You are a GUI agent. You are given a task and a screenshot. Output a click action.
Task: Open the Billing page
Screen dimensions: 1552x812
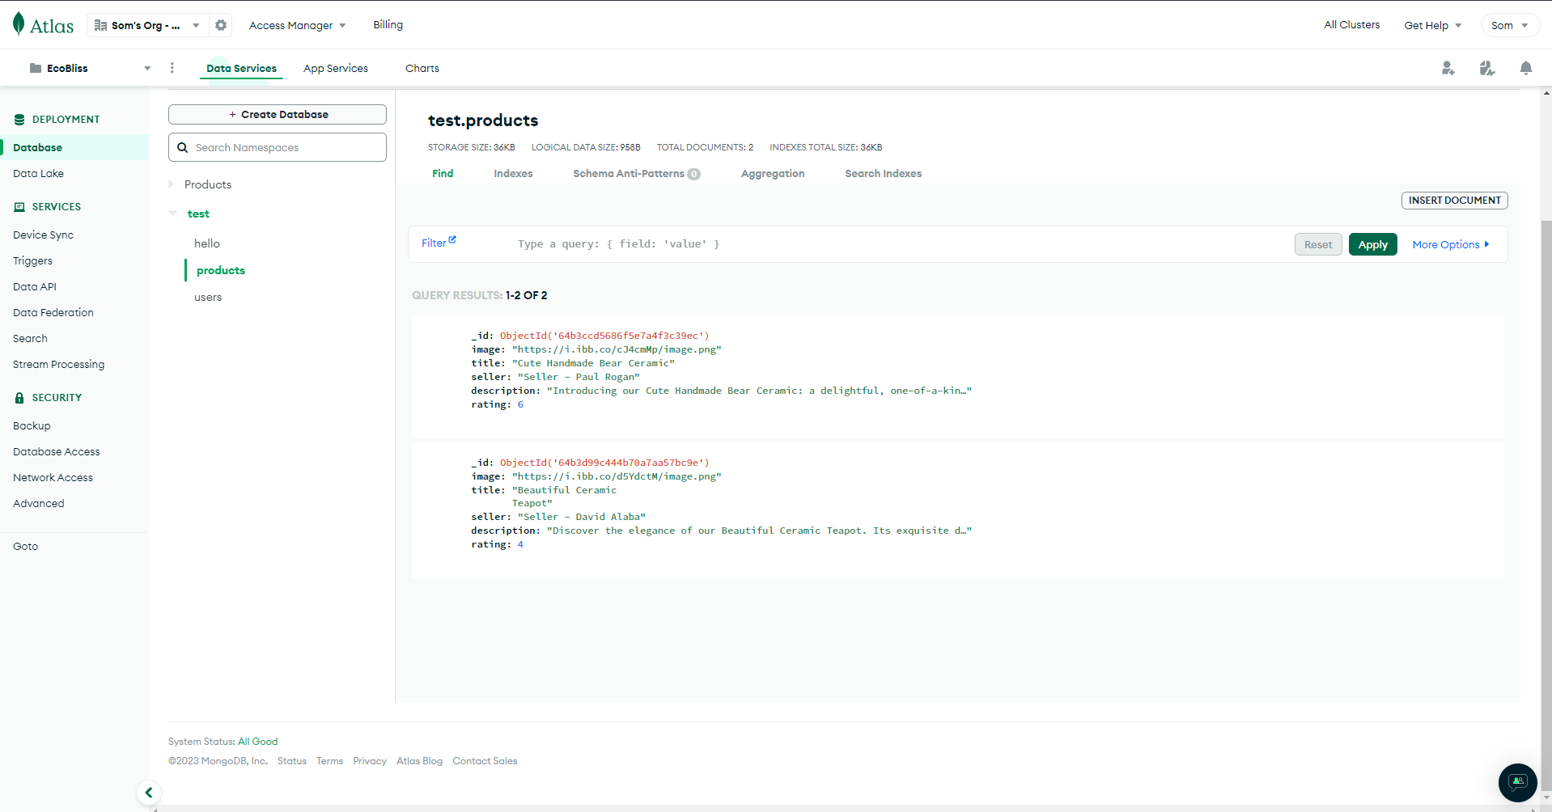[x=388, y=25]
